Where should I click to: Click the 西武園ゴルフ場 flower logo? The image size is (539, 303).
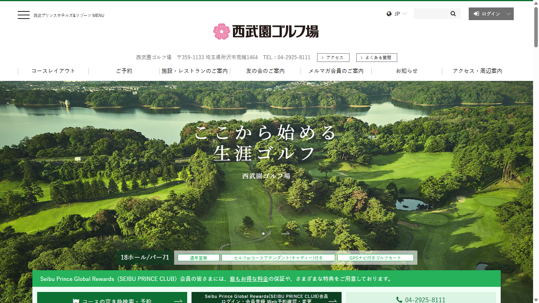point(266,31)
